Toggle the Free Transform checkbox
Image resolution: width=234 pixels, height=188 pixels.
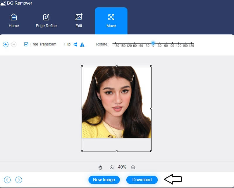coord(26,44)
